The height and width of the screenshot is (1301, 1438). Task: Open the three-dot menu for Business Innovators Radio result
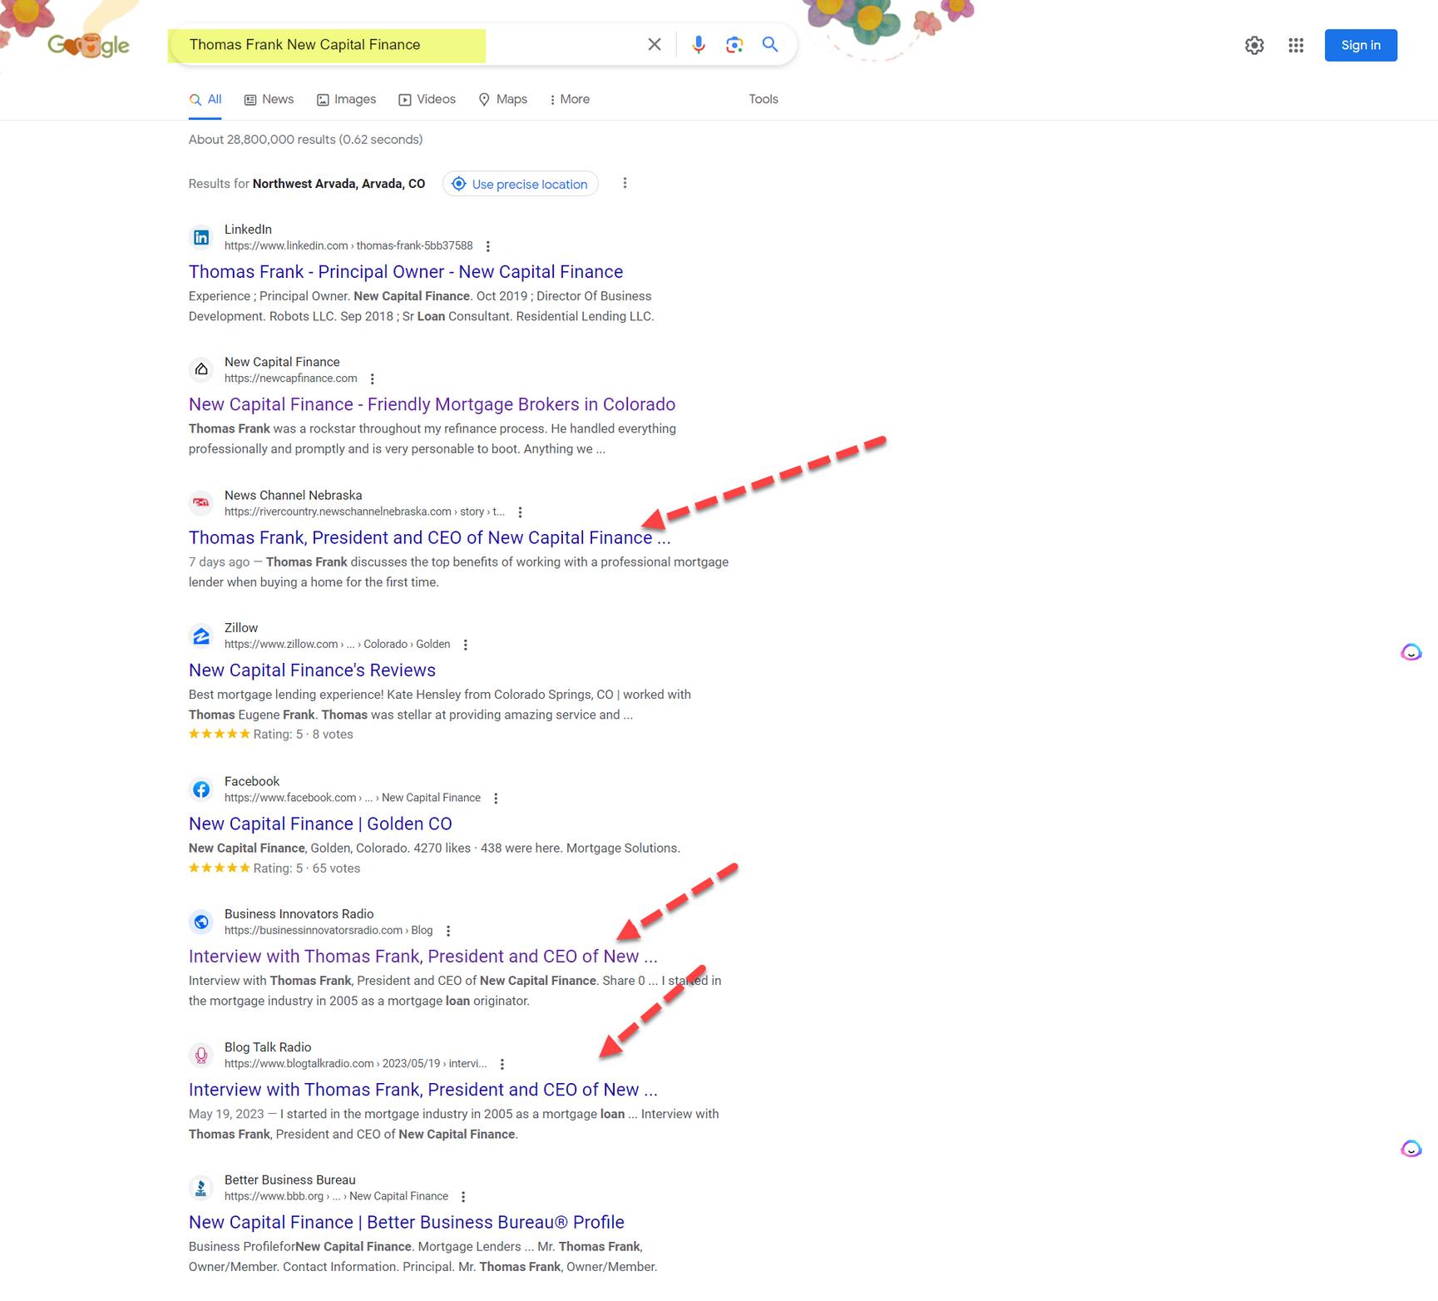tap(448, 931)
